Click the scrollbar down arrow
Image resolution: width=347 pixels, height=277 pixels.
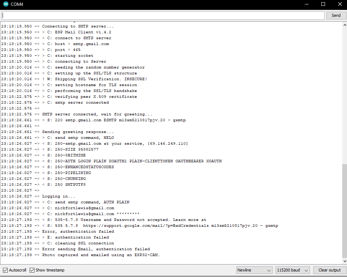[x=344, y=261]
